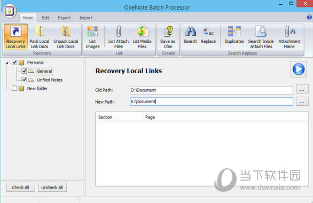Click the Uncheck All button
Viewport: 313px width, 203px height.
(52, 187)
